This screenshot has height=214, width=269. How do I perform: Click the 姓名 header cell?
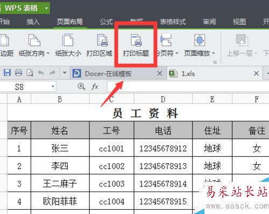coord(60,130)
